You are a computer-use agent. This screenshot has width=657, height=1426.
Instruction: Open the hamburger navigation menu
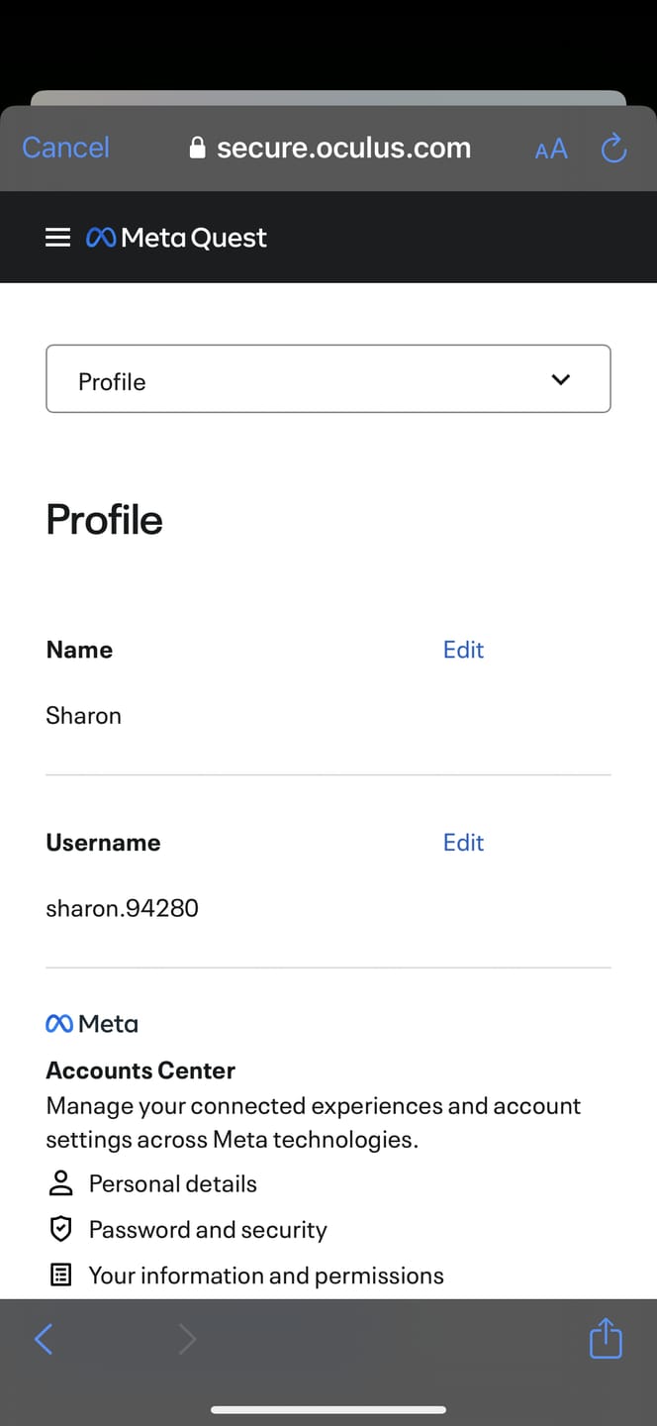click(58, 238)
